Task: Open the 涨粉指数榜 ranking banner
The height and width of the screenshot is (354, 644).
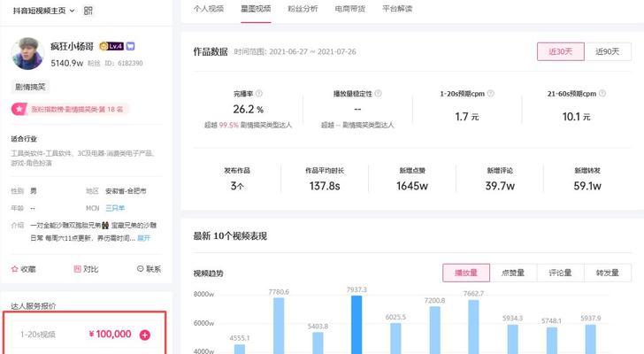Action: (70, 109)
